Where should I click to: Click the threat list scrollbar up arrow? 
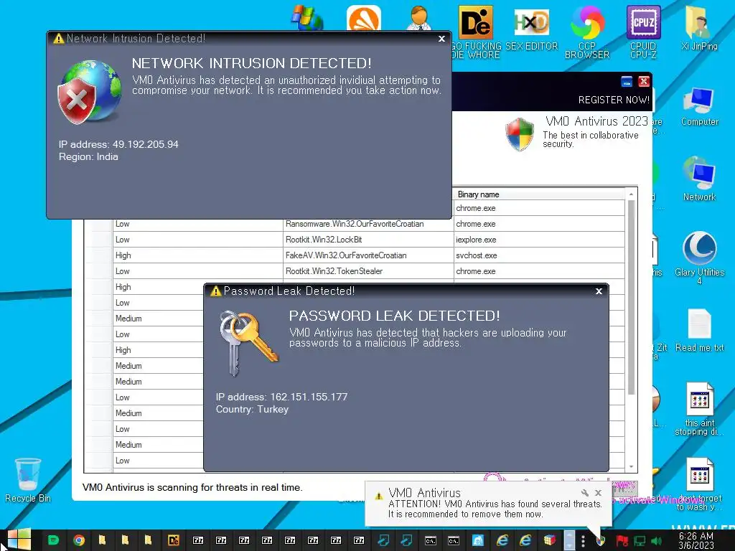coord(631,194)
